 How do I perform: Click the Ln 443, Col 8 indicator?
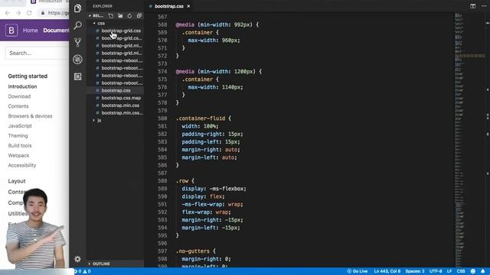tap(387, 271)
